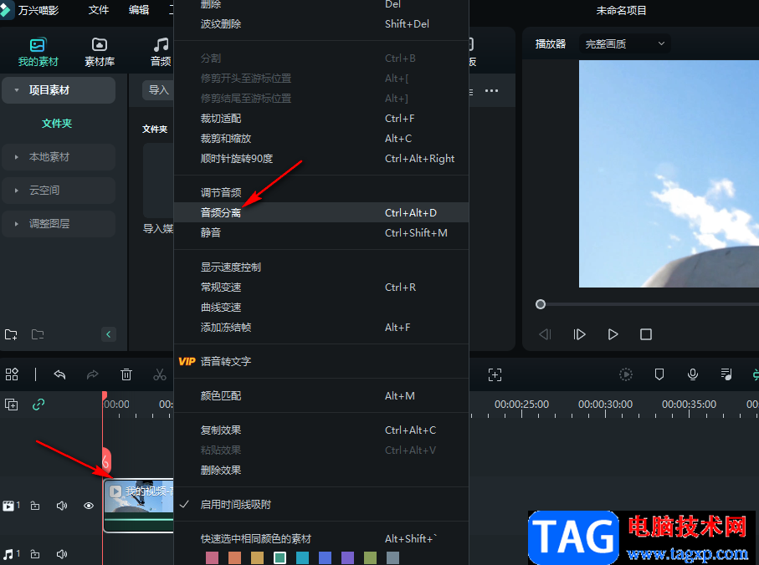Screen dimensions: 759x565
Task: Collapse the 项目素材 tree section
Action: 17,90
